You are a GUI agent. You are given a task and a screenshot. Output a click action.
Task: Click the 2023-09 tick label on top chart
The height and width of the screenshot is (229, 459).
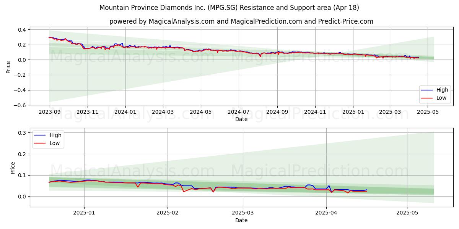(x=50, y=113)
